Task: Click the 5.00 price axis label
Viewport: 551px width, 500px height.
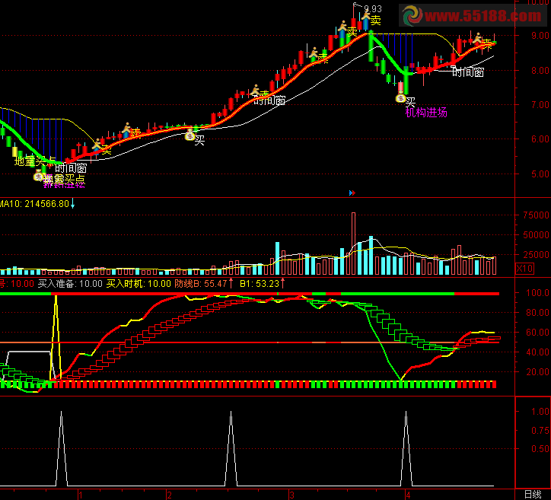Action: pos(540,174)
